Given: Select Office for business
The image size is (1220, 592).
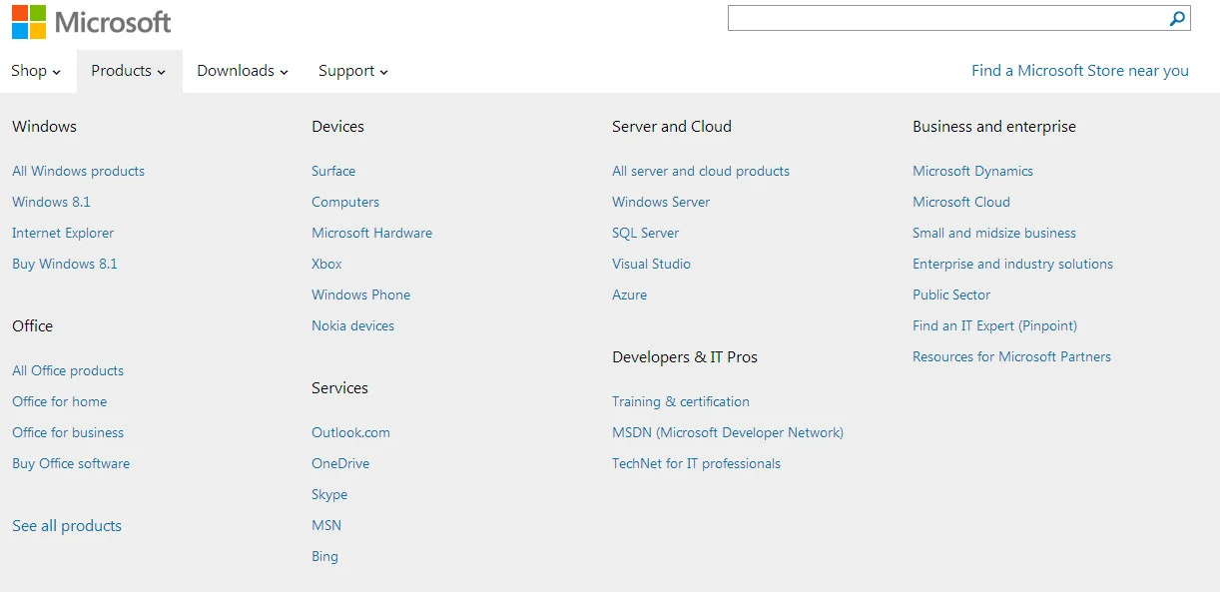Looking at the screenshot, I should pos(68,432).
